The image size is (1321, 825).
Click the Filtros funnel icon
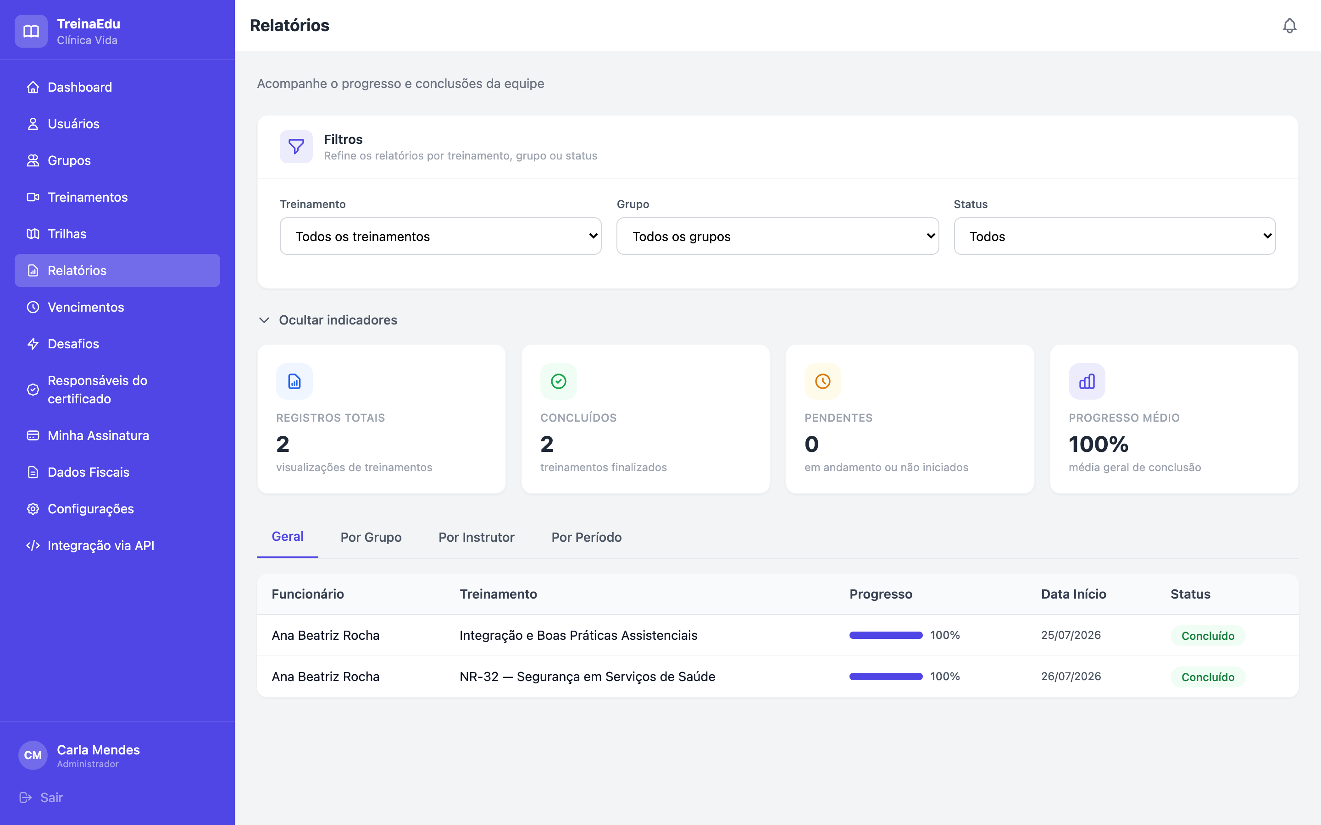click(296, 146)
